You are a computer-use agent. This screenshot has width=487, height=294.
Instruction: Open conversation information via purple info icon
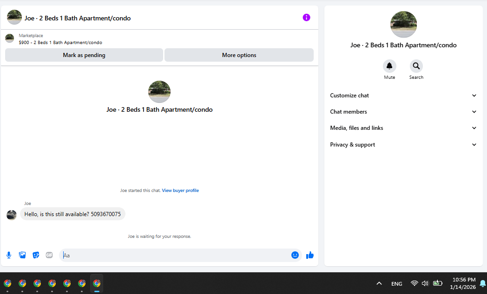[x=306, y=18]
